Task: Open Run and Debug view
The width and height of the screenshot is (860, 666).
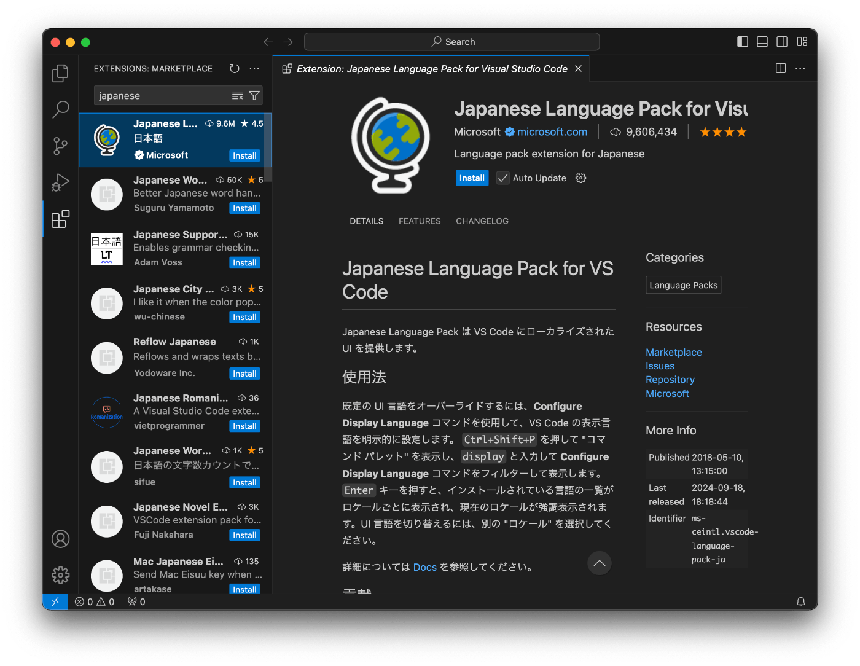Action: point(60,182)
